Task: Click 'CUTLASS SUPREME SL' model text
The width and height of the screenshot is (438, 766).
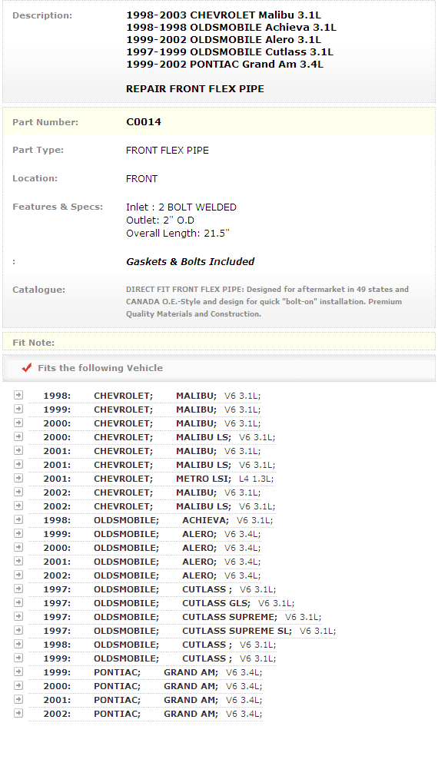Action: [237, 631]
